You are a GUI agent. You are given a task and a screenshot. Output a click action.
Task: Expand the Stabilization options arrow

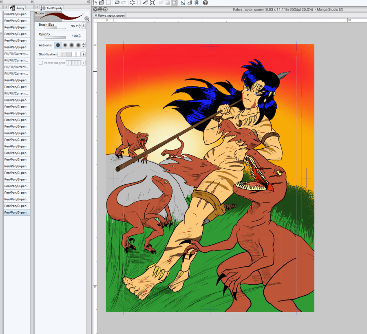84,54
